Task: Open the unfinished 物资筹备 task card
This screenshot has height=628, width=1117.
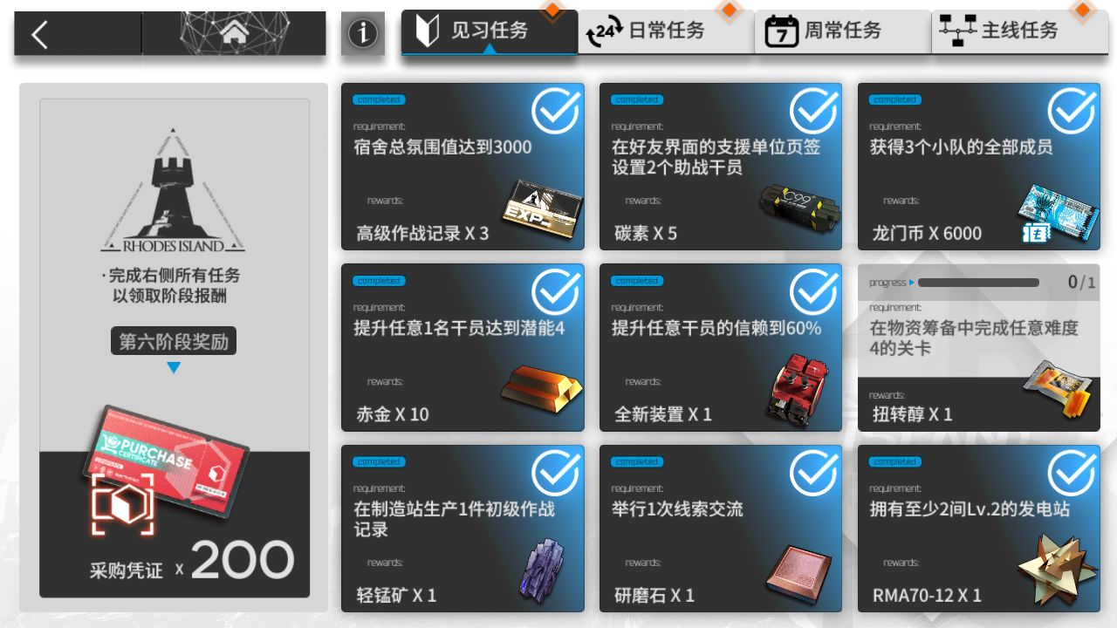Action: click(978, 348)
